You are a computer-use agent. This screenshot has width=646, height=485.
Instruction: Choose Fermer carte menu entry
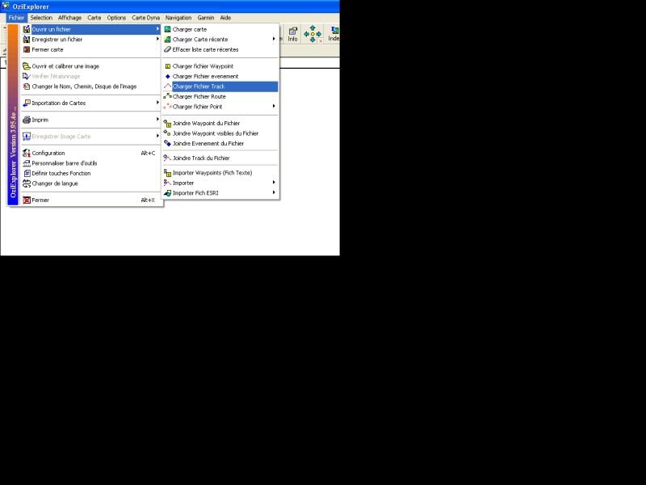pos(91,49)
